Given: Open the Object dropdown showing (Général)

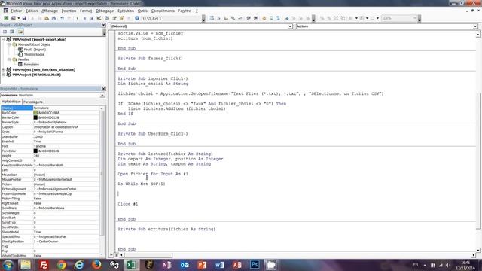Looking at the screenshot, I should click(x=289, y=26).
